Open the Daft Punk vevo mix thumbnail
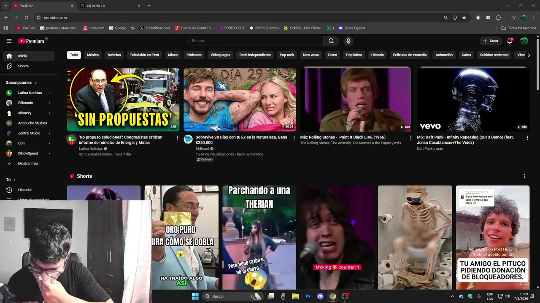540x303 pixels. [x=473, y=100]
